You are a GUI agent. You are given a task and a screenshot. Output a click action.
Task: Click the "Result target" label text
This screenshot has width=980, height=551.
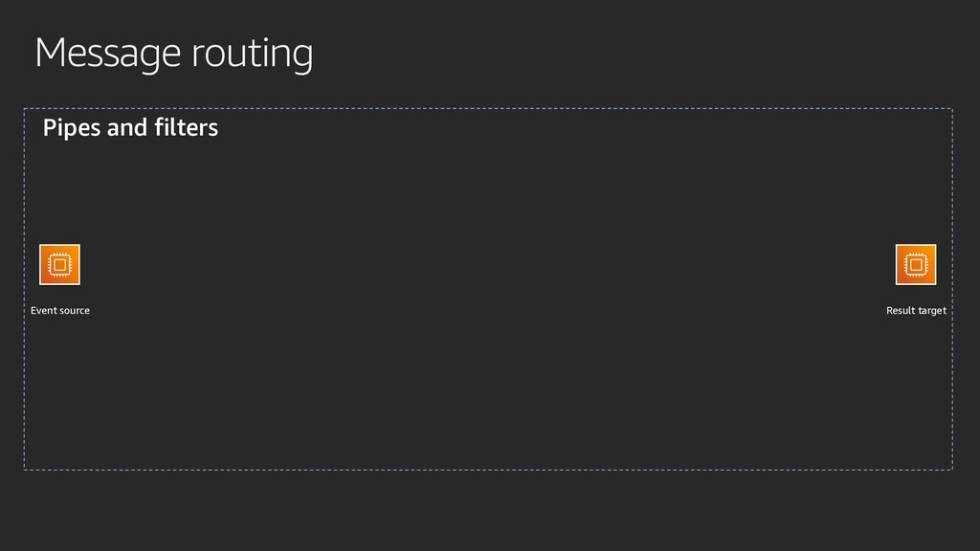(x=916, y=311)
